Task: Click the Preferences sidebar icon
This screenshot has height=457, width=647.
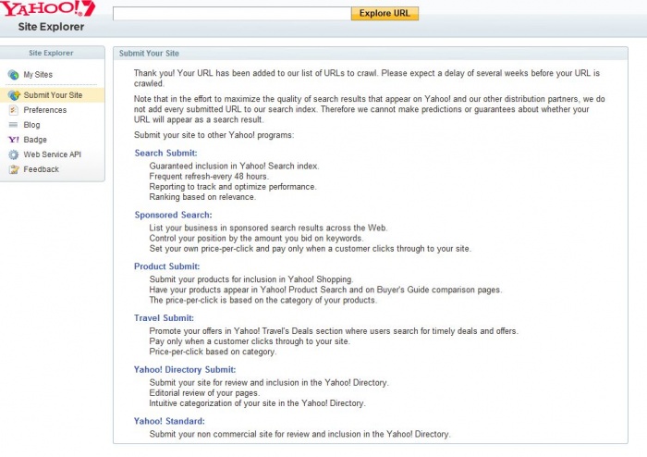Action: click(x=13, y=110)
